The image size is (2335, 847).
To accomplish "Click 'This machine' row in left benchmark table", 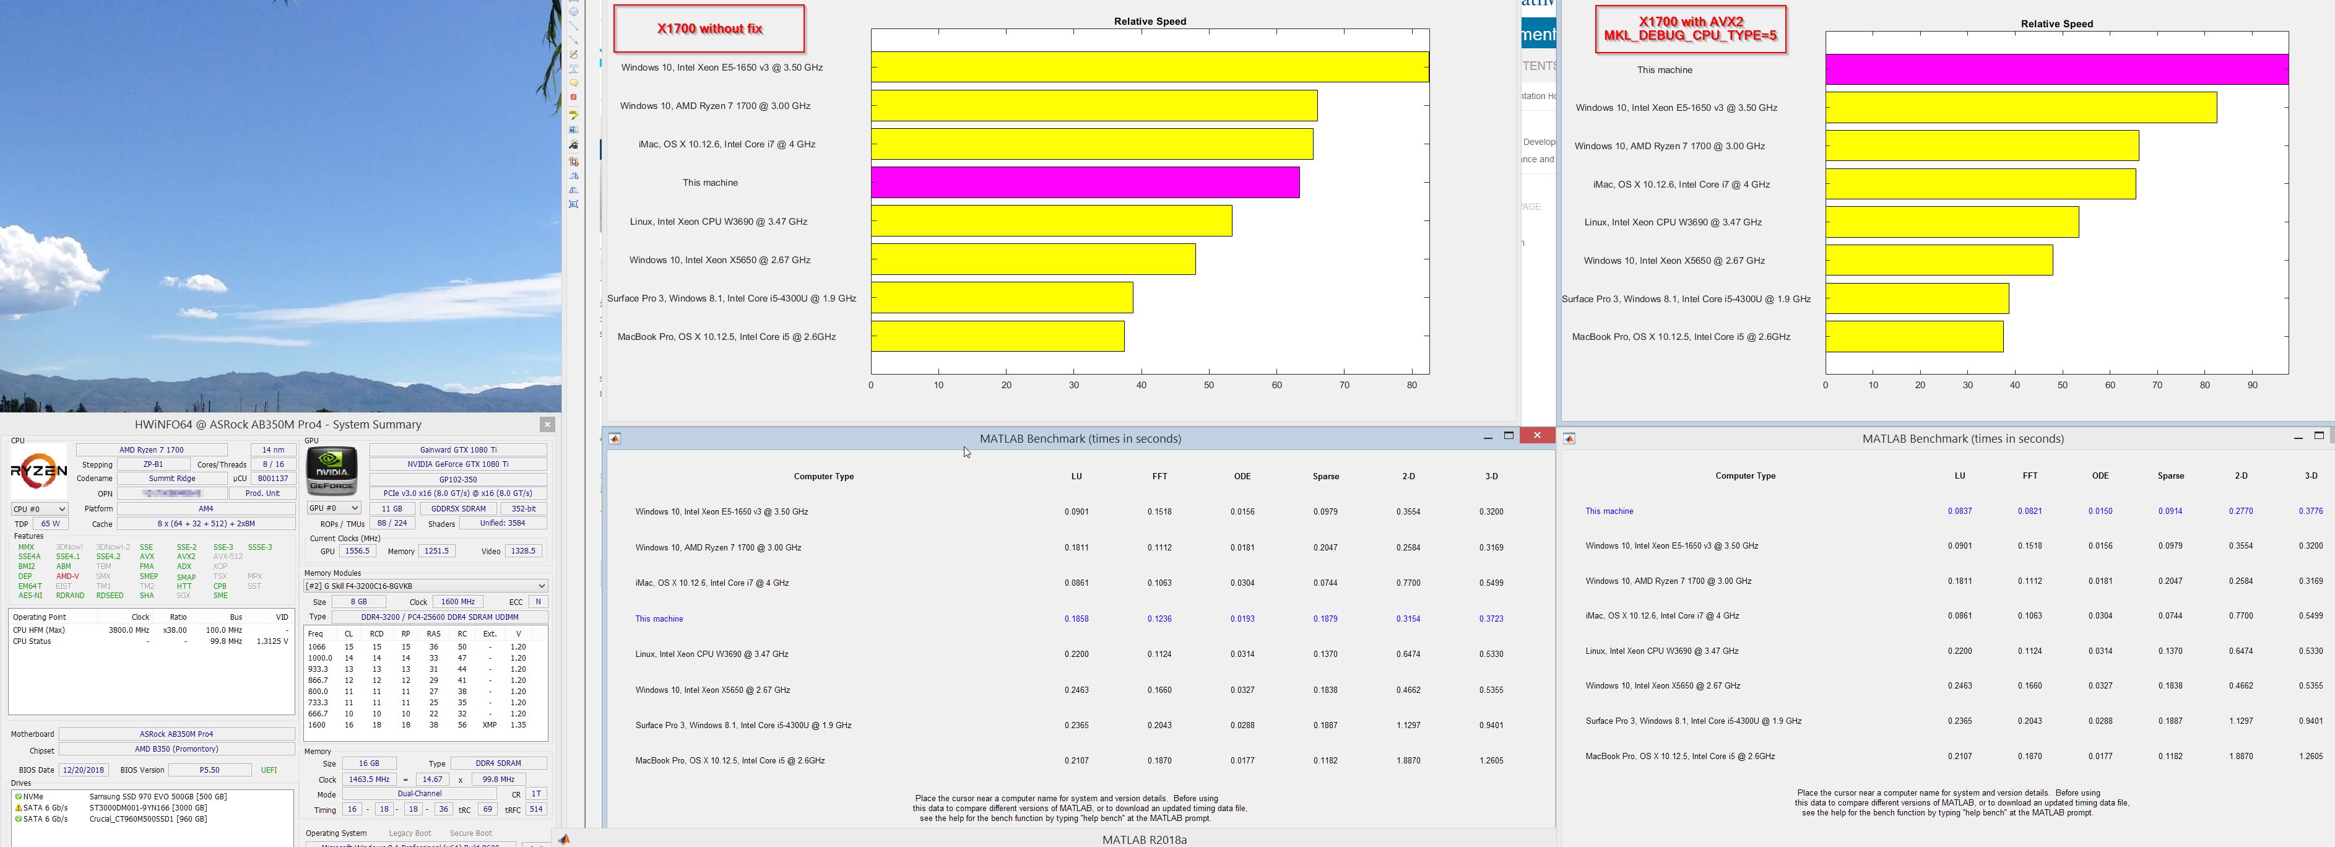I will click(x=659, y=619).
